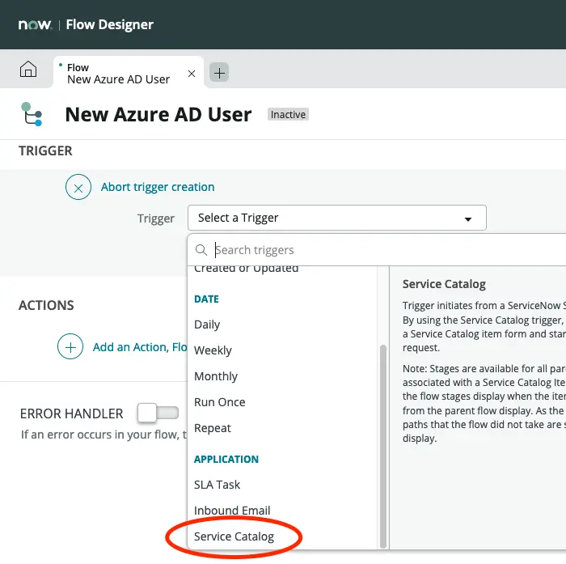This screenshot has height=564, width=566.
Task: Toggle the Error Handler switch
Action: click(158, 413)
